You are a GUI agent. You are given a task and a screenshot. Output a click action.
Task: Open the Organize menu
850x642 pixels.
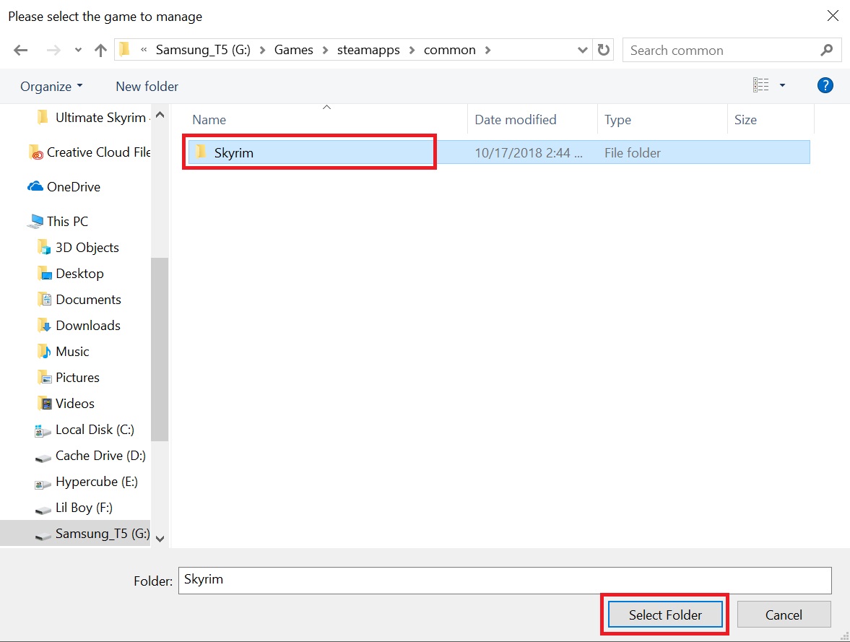(x=51, y=86)
